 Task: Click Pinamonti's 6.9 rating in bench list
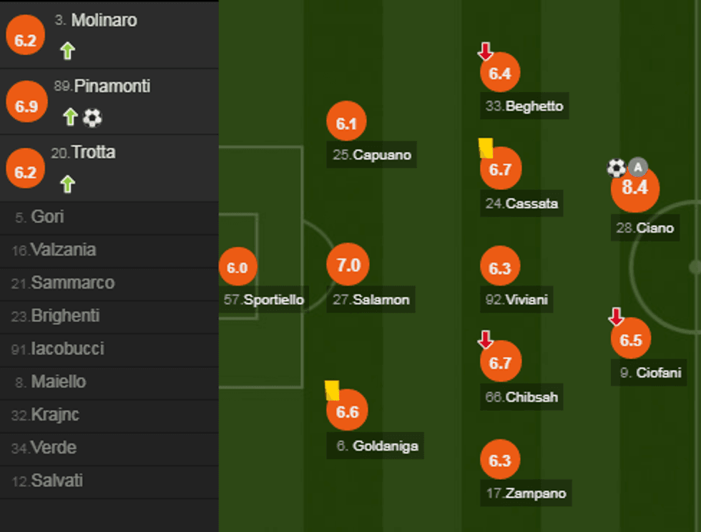[x=26, y=103]
